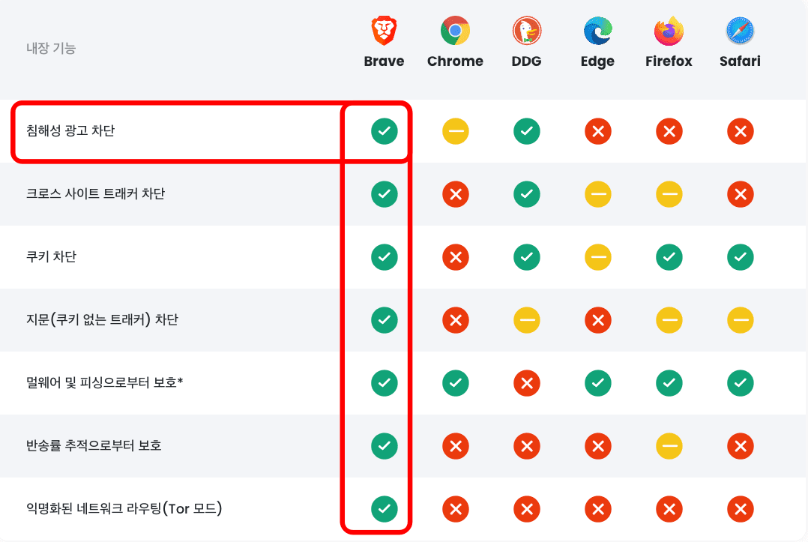This screenshot has height=542, width=808.
Task: Click the Safari compass logo
Action: pos(740,31)
